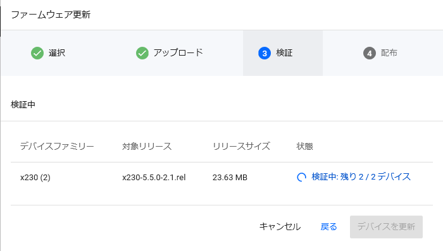Click the blue loading spinner icon

301,177
